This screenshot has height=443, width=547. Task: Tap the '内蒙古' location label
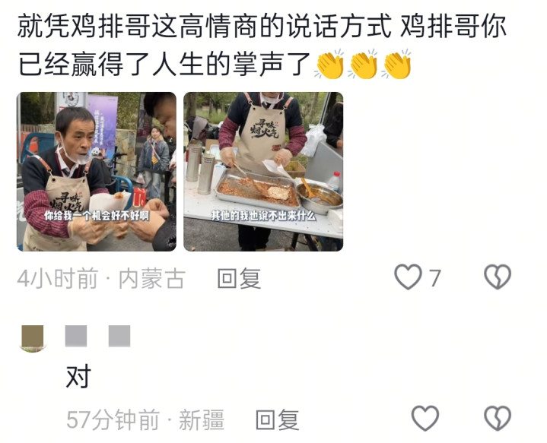(x=151, y=278)
